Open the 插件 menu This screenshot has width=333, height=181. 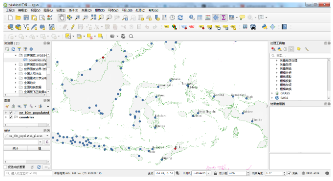coord(73,10)
